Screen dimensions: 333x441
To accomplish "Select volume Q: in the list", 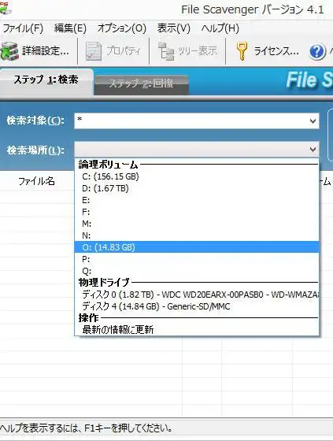I will click(x=197, y=271).
